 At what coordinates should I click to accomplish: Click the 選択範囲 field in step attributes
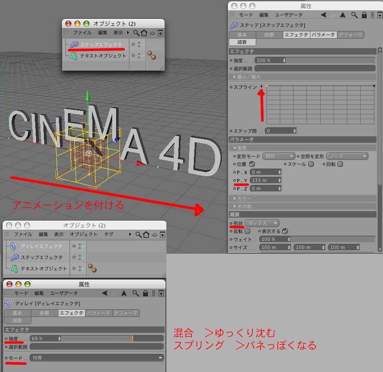point(315,68)
